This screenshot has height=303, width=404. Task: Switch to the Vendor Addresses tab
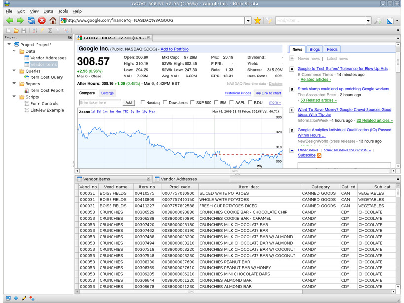pos(179,179)
